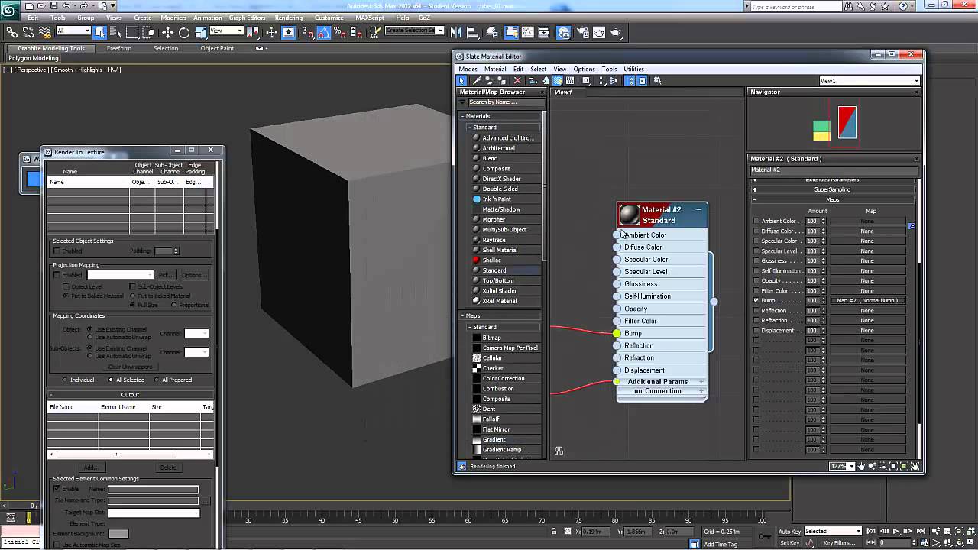The width and height of the screenshot is (978, 550).
Task: Click the Bump map button Map #2 (Normal Bump)
Action: point(866,300)
